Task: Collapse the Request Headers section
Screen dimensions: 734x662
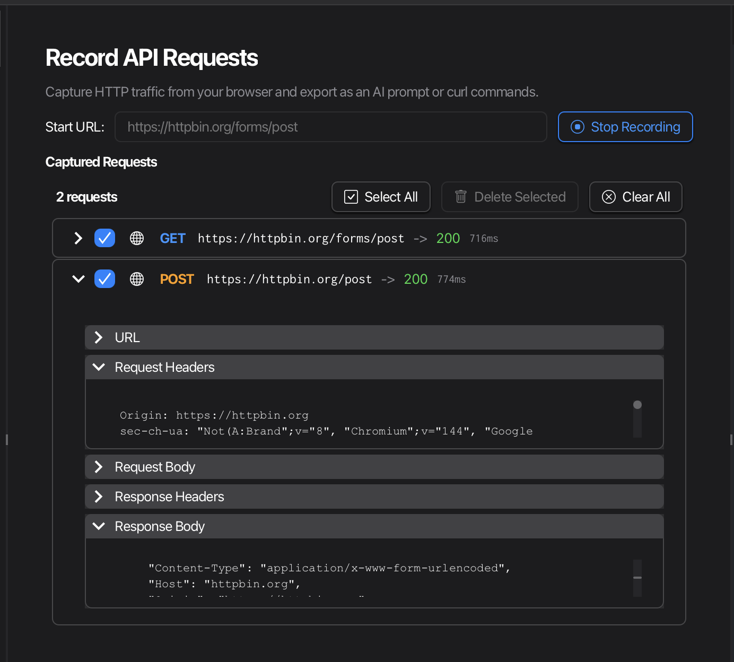Action: [x=99, y=367]
